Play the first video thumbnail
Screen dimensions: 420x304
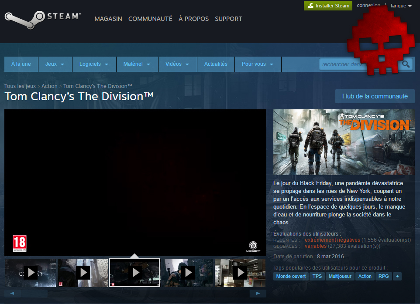point(30,273)
